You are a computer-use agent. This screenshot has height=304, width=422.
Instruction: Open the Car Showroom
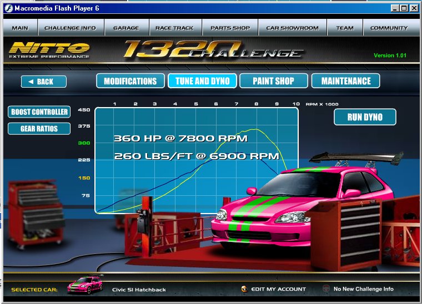point(292,28)
